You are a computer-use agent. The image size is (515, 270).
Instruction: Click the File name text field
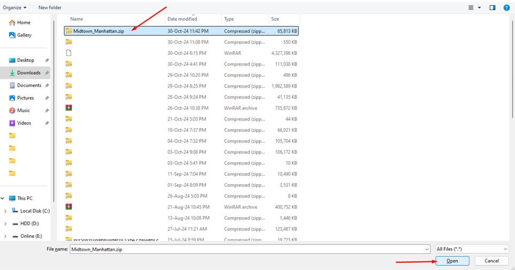248,249
